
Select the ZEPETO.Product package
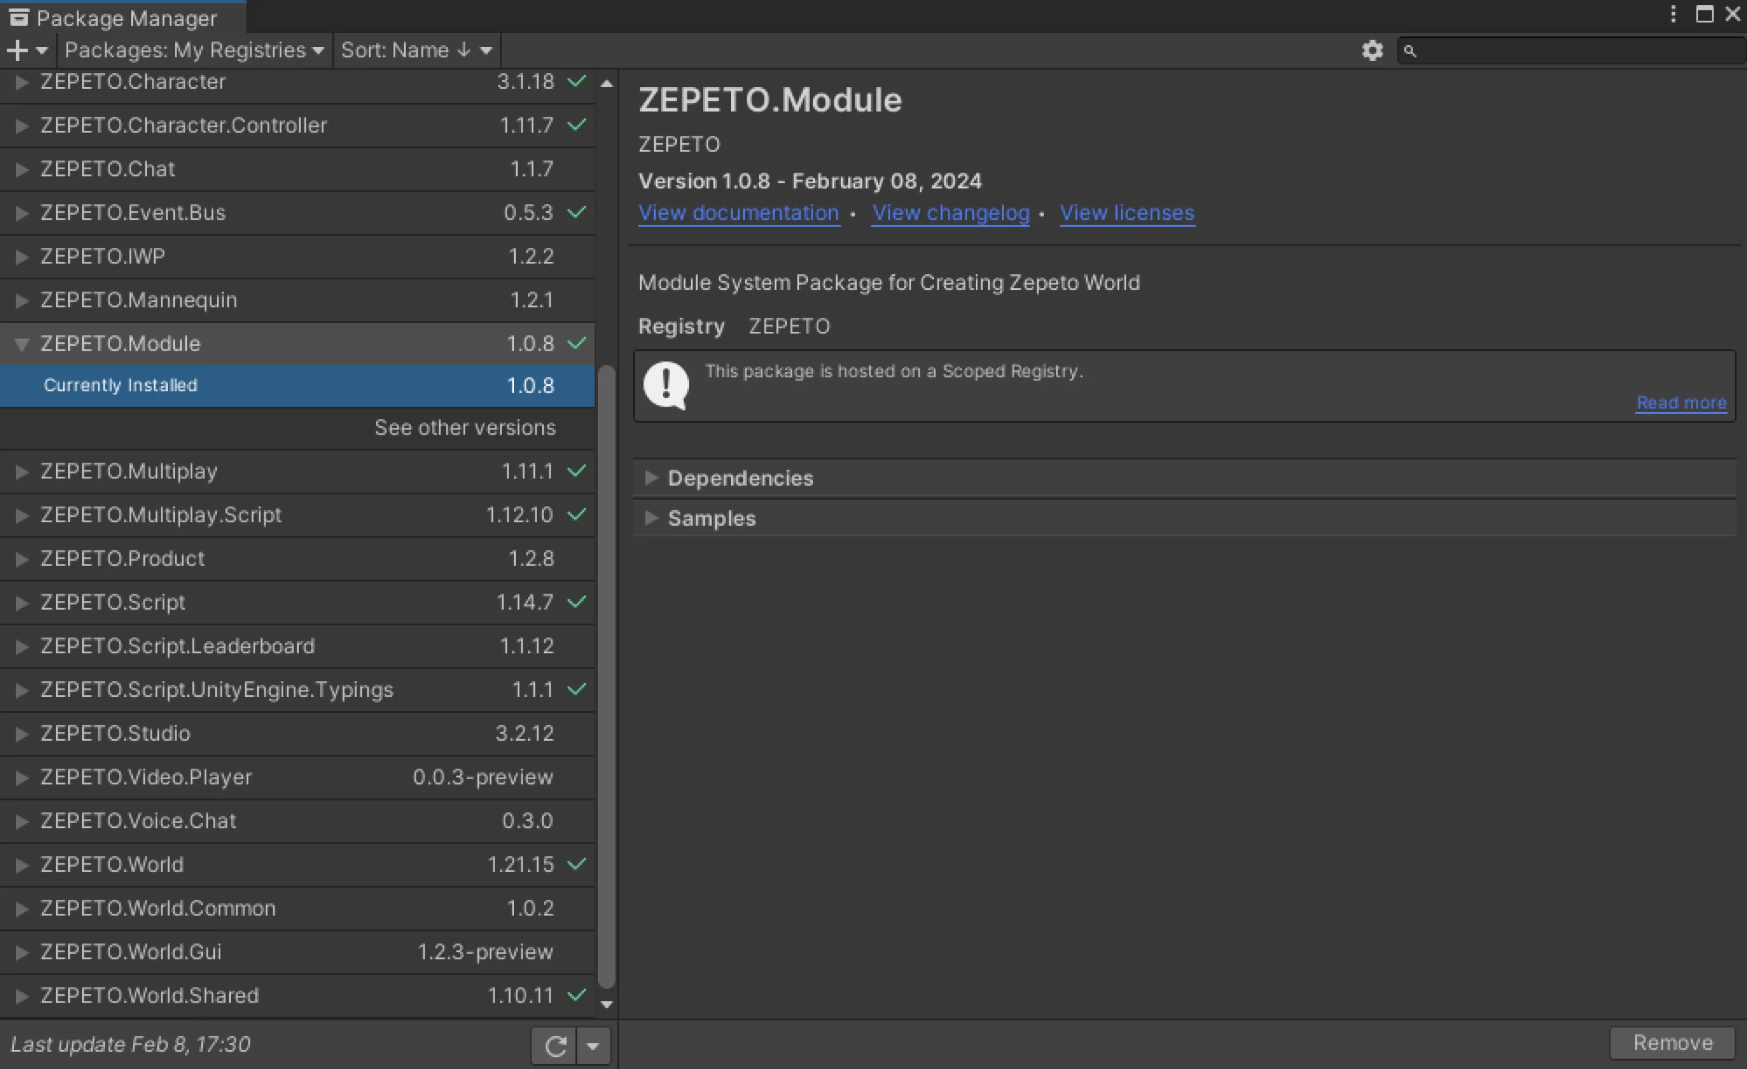(297, 559)
